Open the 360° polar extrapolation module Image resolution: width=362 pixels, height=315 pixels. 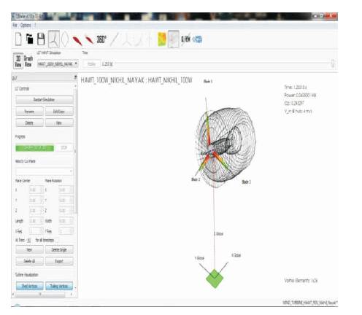pyautogui.click(x=101, y=39)
